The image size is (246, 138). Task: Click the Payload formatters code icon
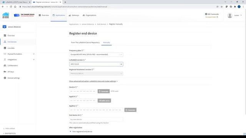click(5, 54)
